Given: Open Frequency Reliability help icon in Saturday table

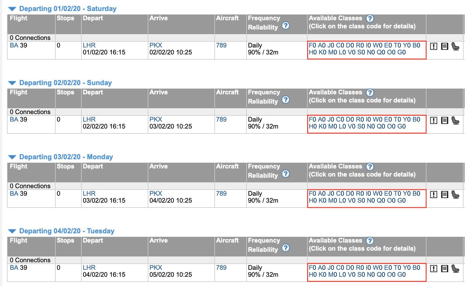Looking at the screenshot, I should [286, 25].
